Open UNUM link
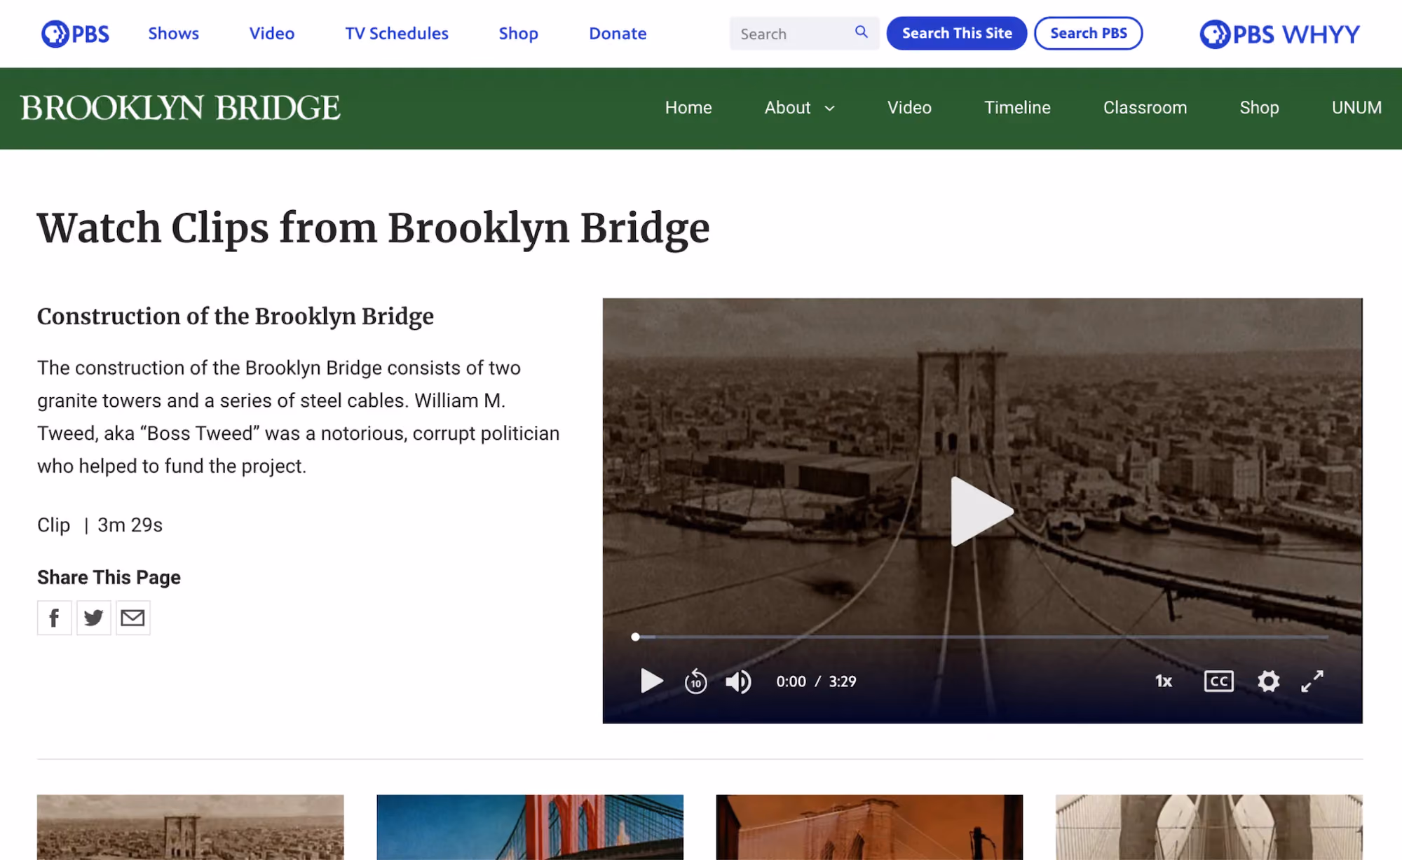 (1356, 108)
